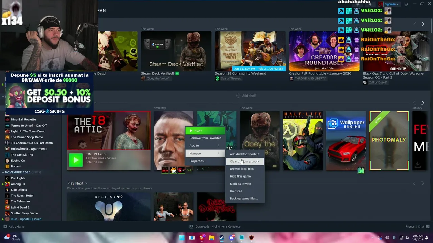Choose Browse local files

pos(245,169)
